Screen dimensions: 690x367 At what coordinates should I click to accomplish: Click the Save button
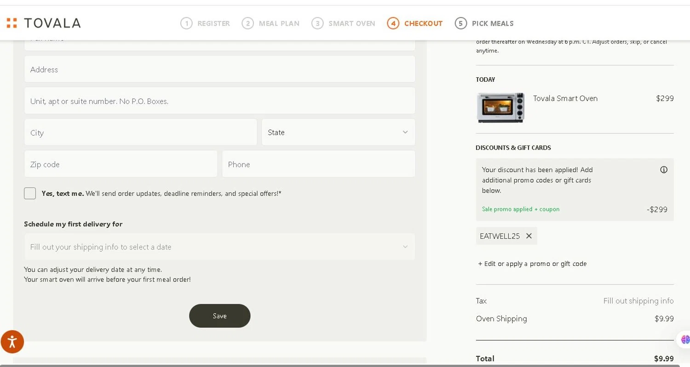tap(220, 316)
